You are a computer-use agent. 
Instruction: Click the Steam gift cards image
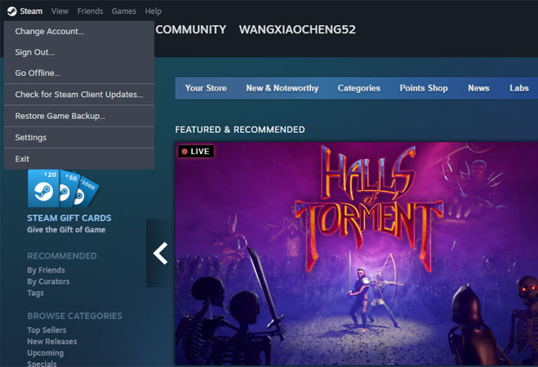point(64,188)
